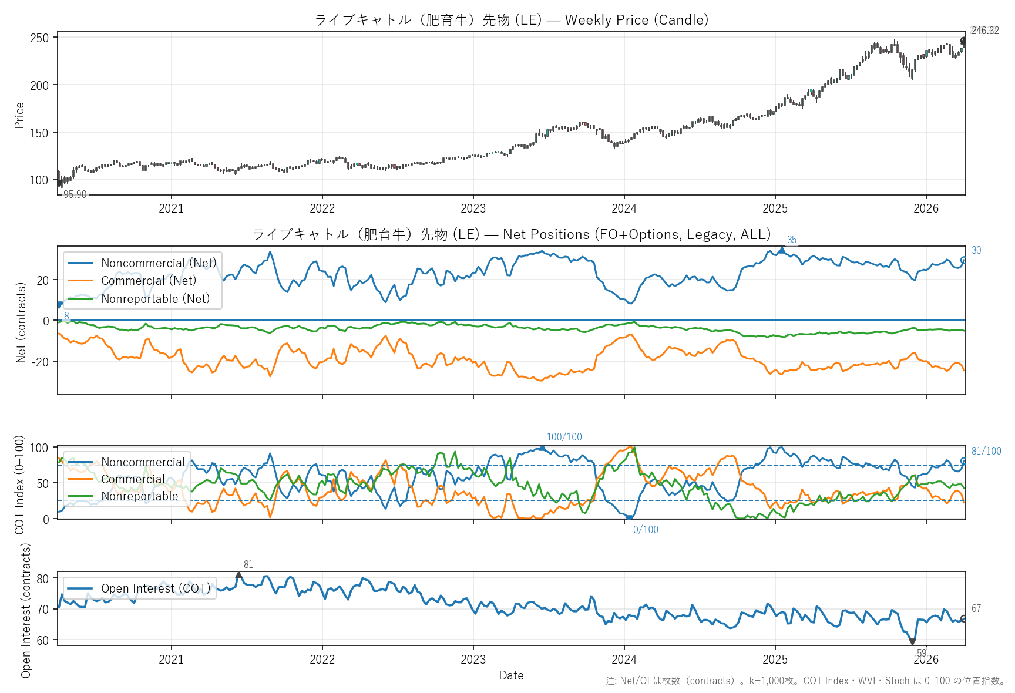Select the 0/100 COT Index trough marker
The image size is (1015, 693).
(x=629, y=518)
